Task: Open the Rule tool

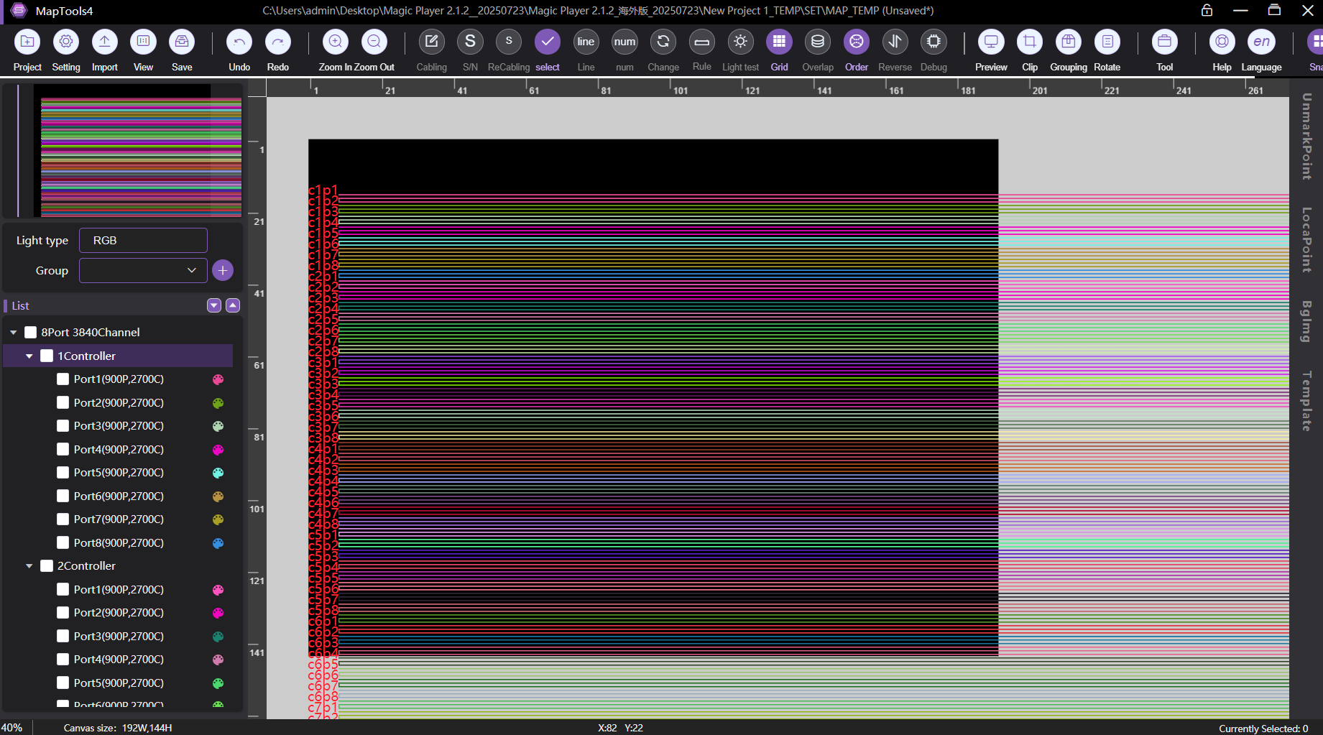Action: pyautogui.click(x=702, y=42)
